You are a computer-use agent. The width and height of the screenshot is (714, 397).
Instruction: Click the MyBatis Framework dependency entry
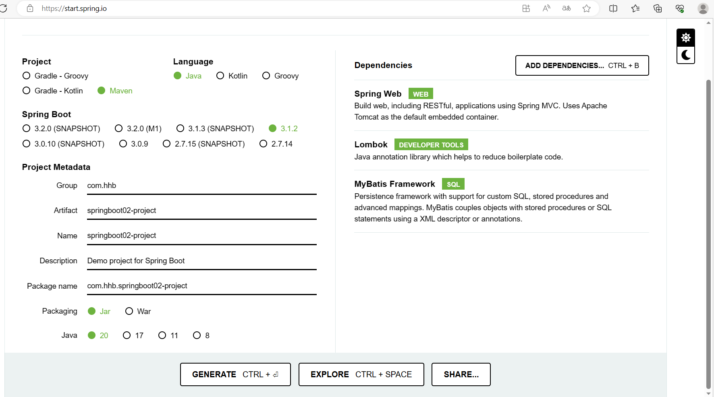(x=502, y=201)
